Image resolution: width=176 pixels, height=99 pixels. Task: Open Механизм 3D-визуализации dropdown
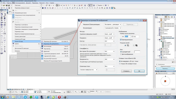point(113,24)
